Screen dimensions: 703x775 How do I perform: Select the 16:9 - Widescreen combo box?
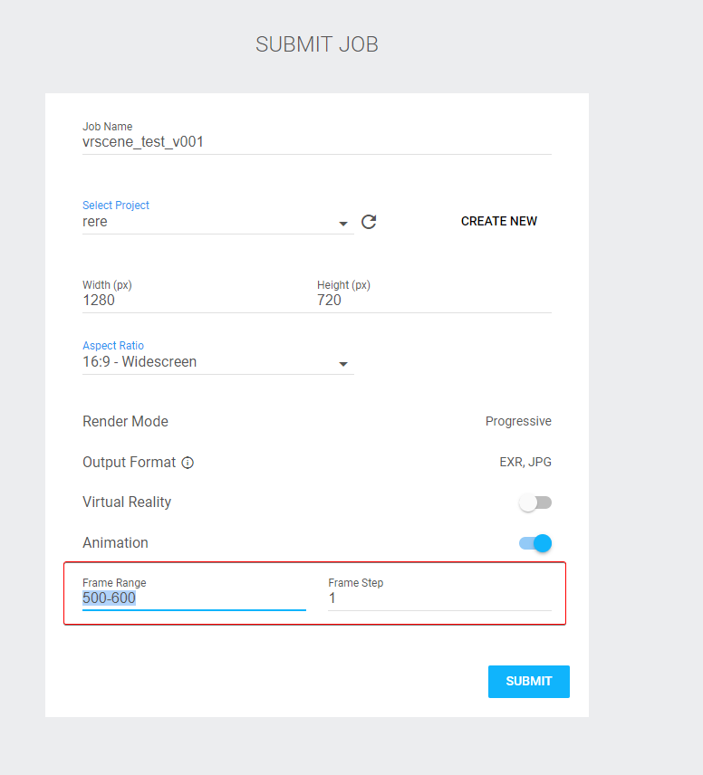(x=217, y=362)
